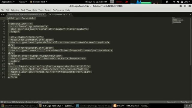Open the Tools menu
This screenshot has width=192, height=108.
coord(41,10)
